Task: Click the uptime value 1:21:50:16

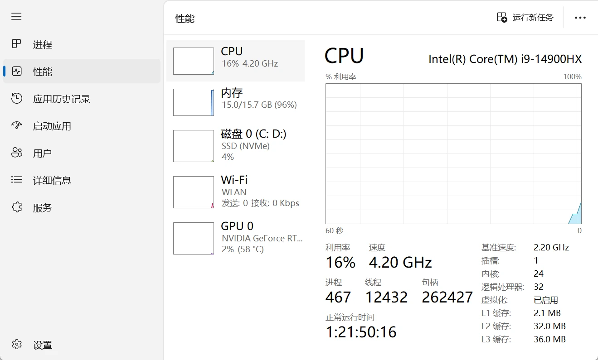Action: (361, 332)
